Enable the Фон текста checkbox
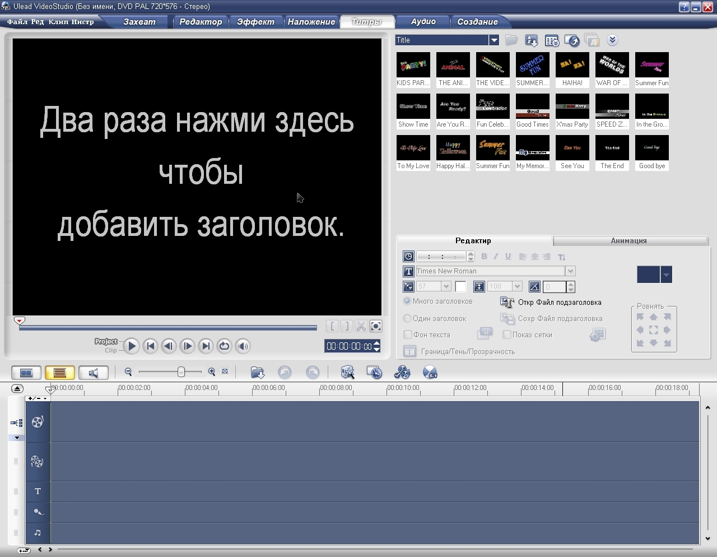This screenshot has height=557, width=717. (408, 335)
